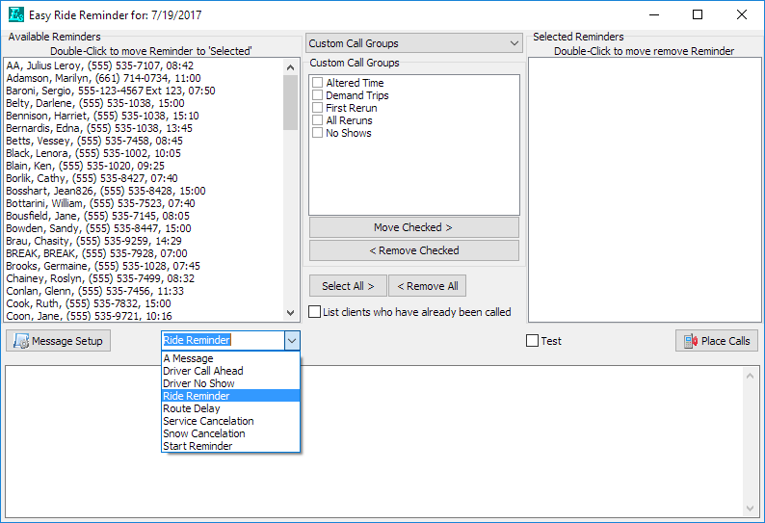
Task: Check the First Rerun checkbox
Action: click(x=318, y=107)
